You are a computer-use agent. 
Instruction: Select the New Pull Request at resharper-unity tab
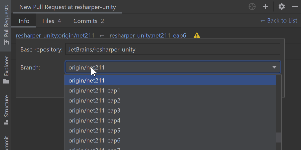tap(68, 7)
